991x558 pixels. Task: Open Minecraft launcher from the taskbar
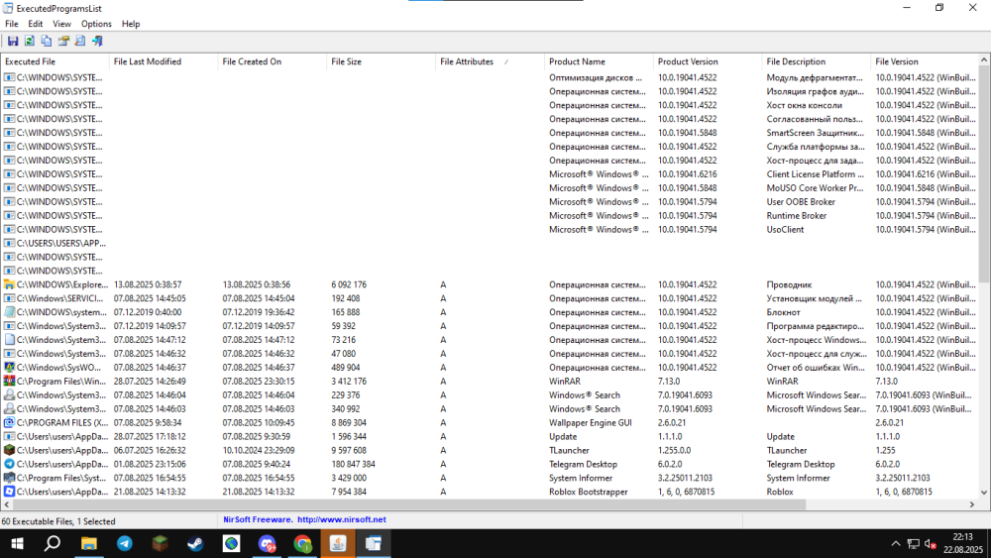click(160, 543)
